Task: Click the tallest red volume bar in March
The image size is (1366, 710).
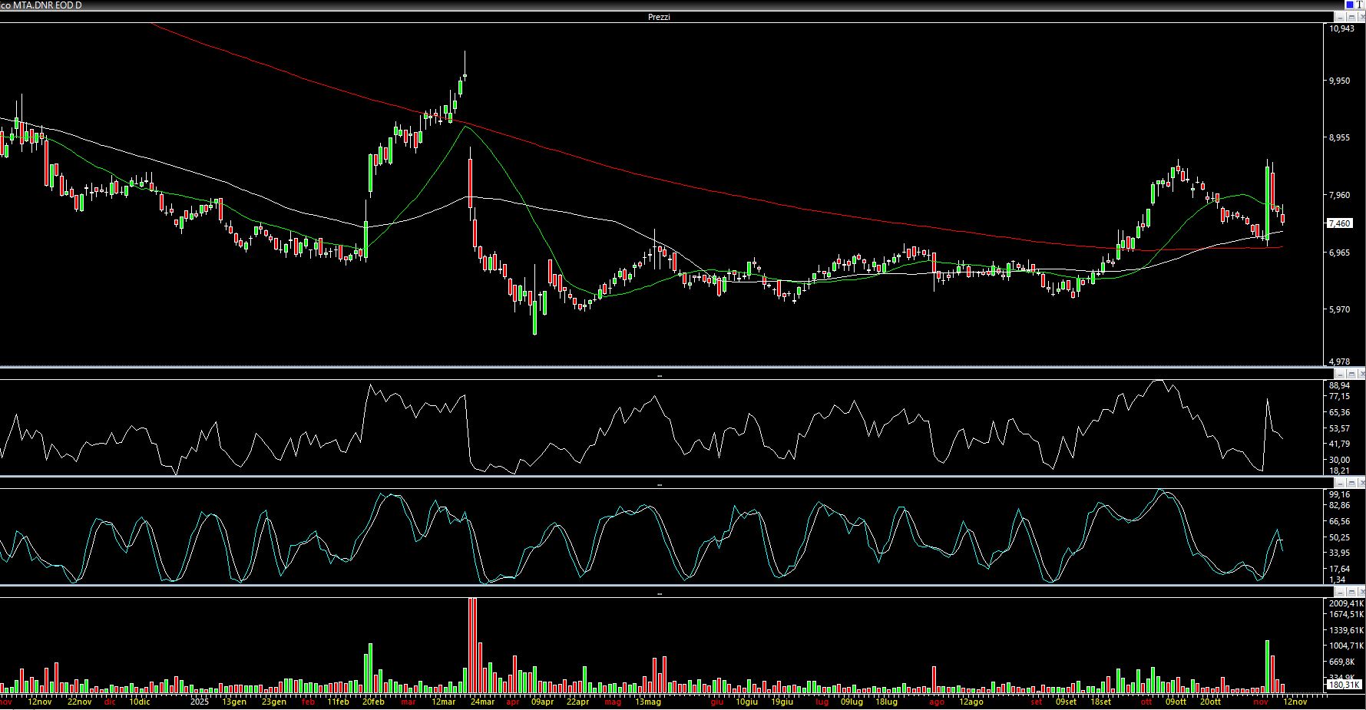Action: click(472, 645)
